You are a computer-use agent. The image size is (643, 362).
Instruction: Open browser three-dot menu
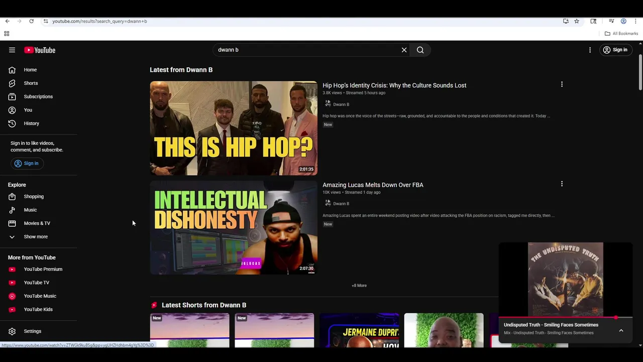(635, 21)
